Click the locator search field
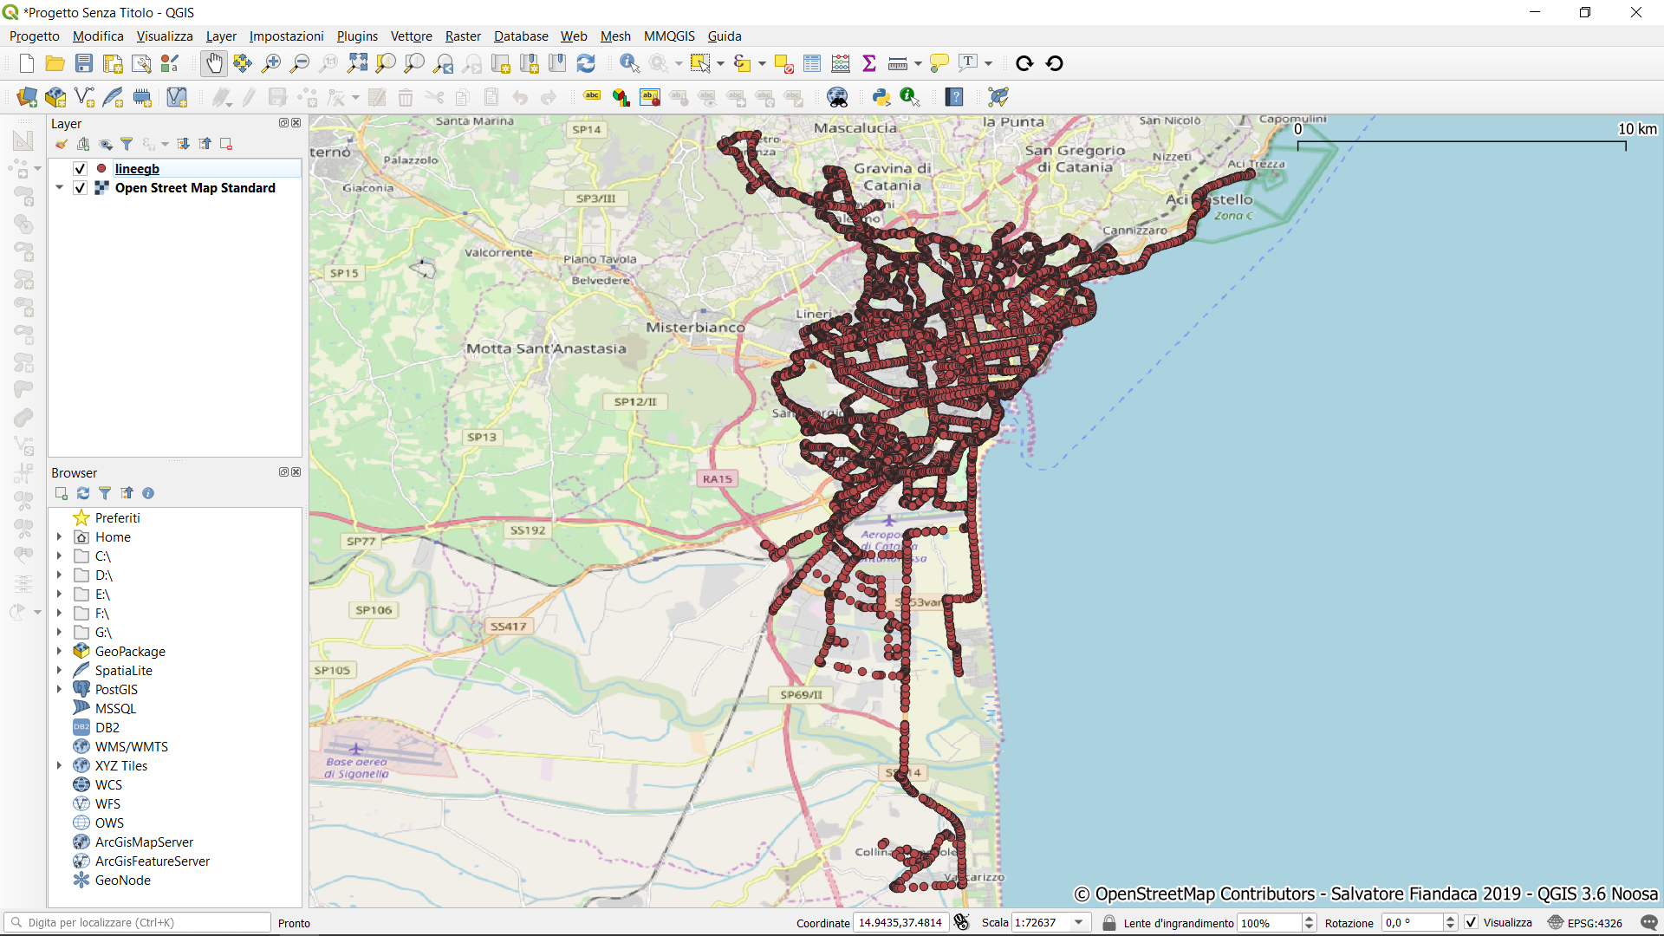The image size is (1664, 936). 139,922
